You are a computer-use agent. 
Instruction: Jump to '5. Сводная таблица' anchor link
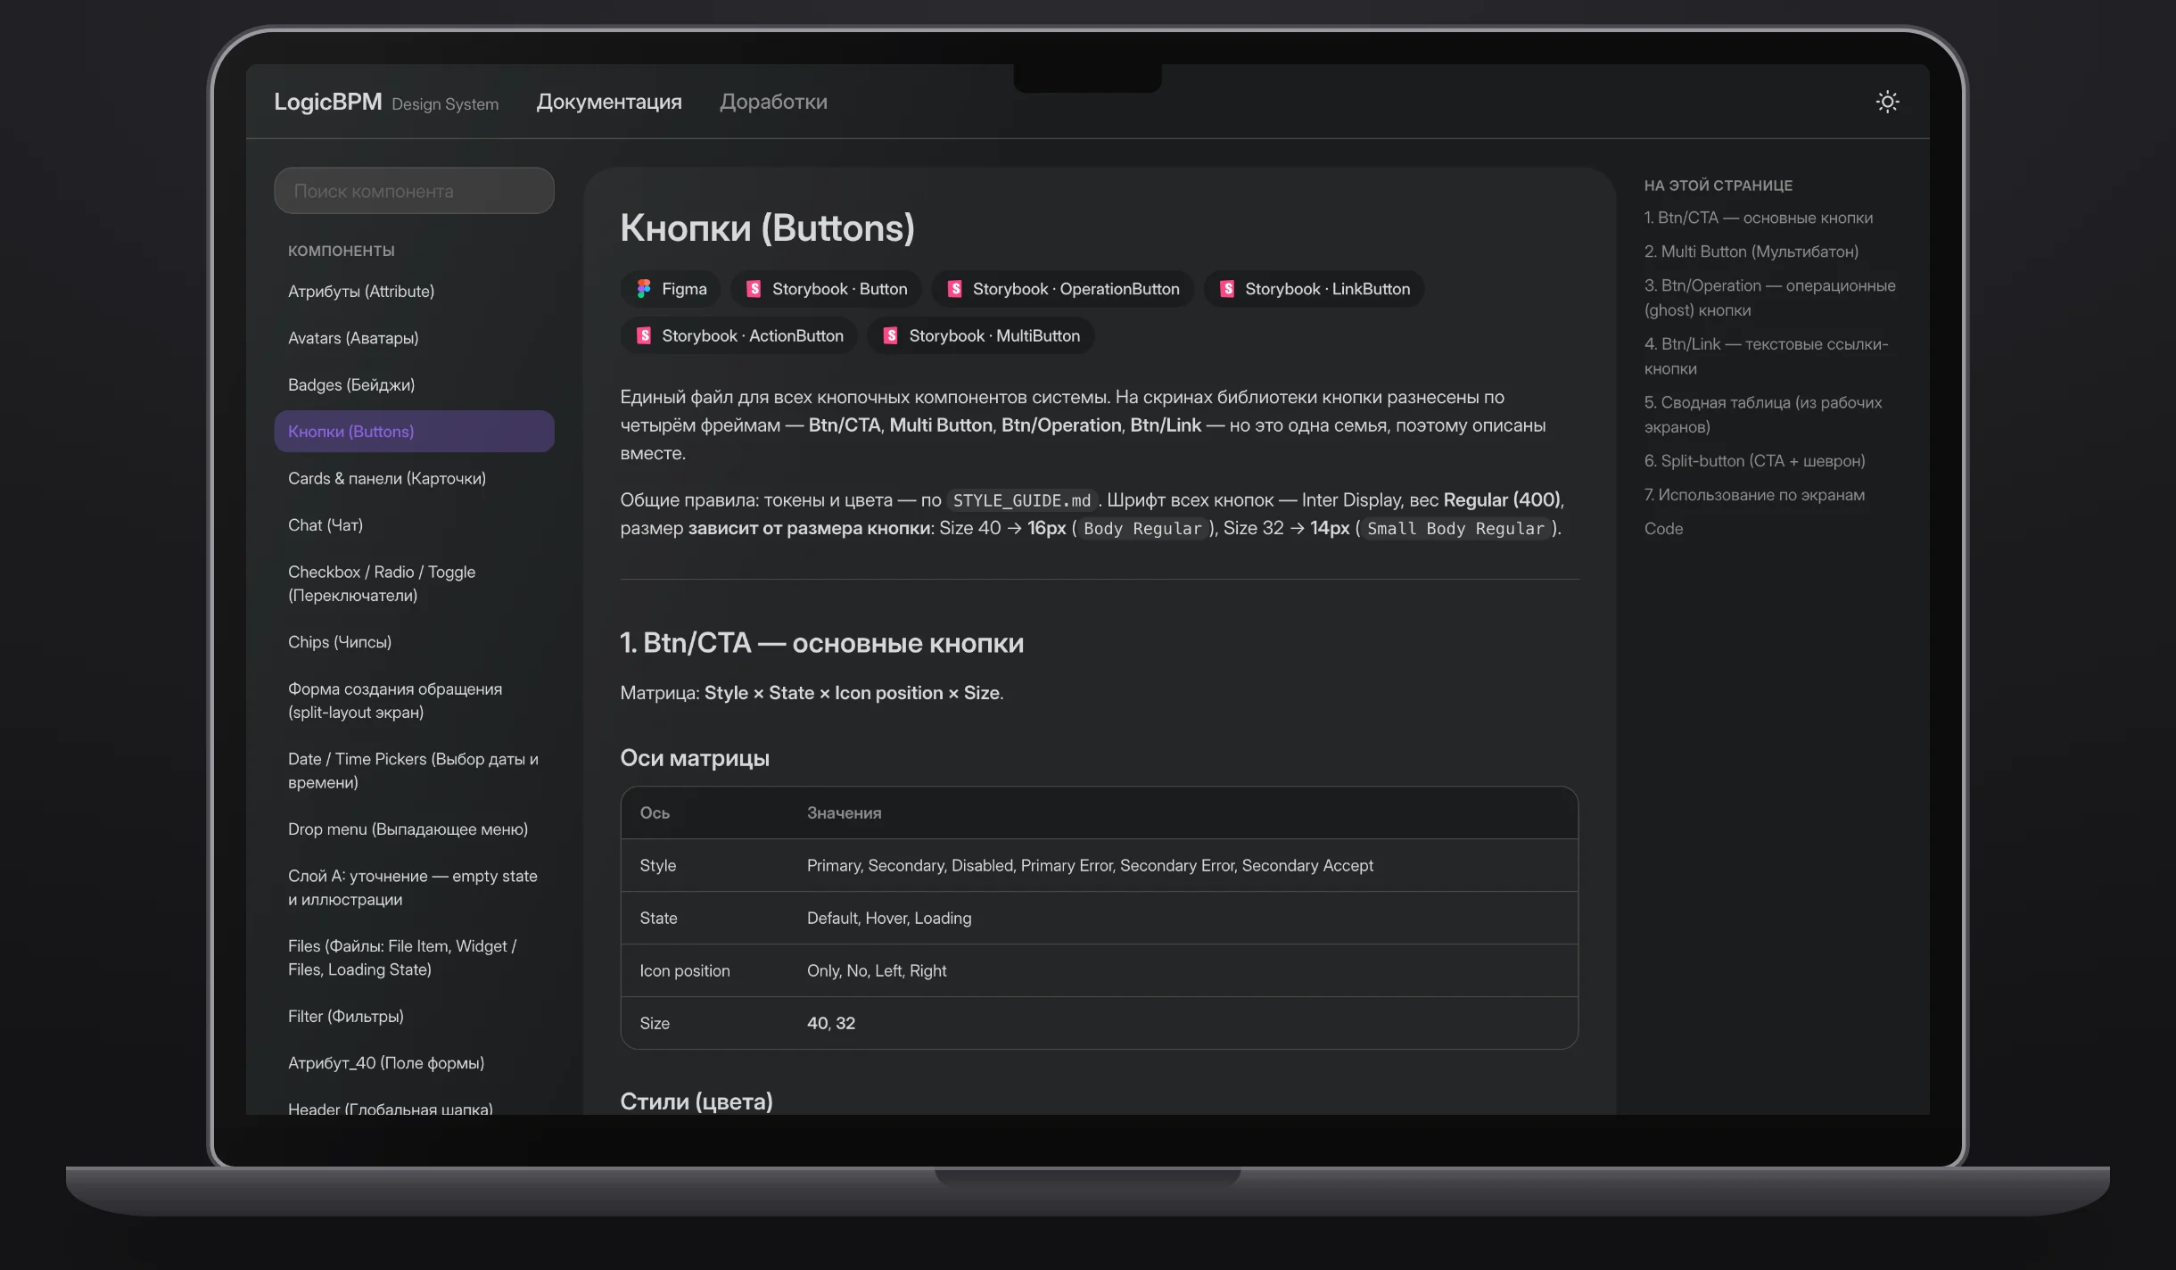coord(1763,415)
